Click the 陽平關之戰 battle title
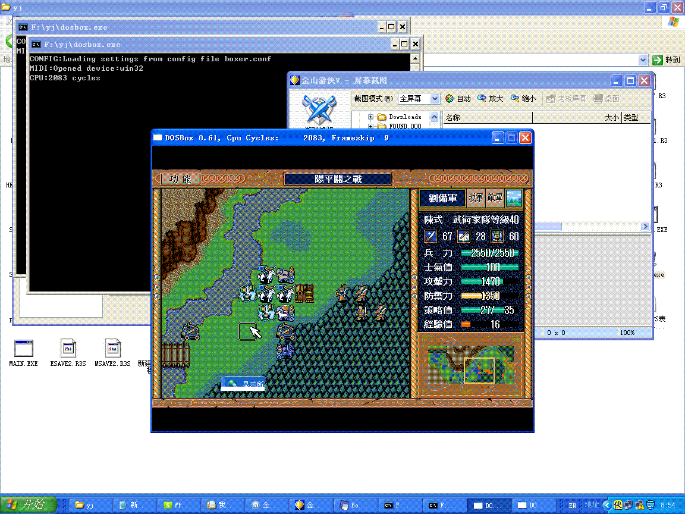685x514 pixels. [x=338, y=178]
